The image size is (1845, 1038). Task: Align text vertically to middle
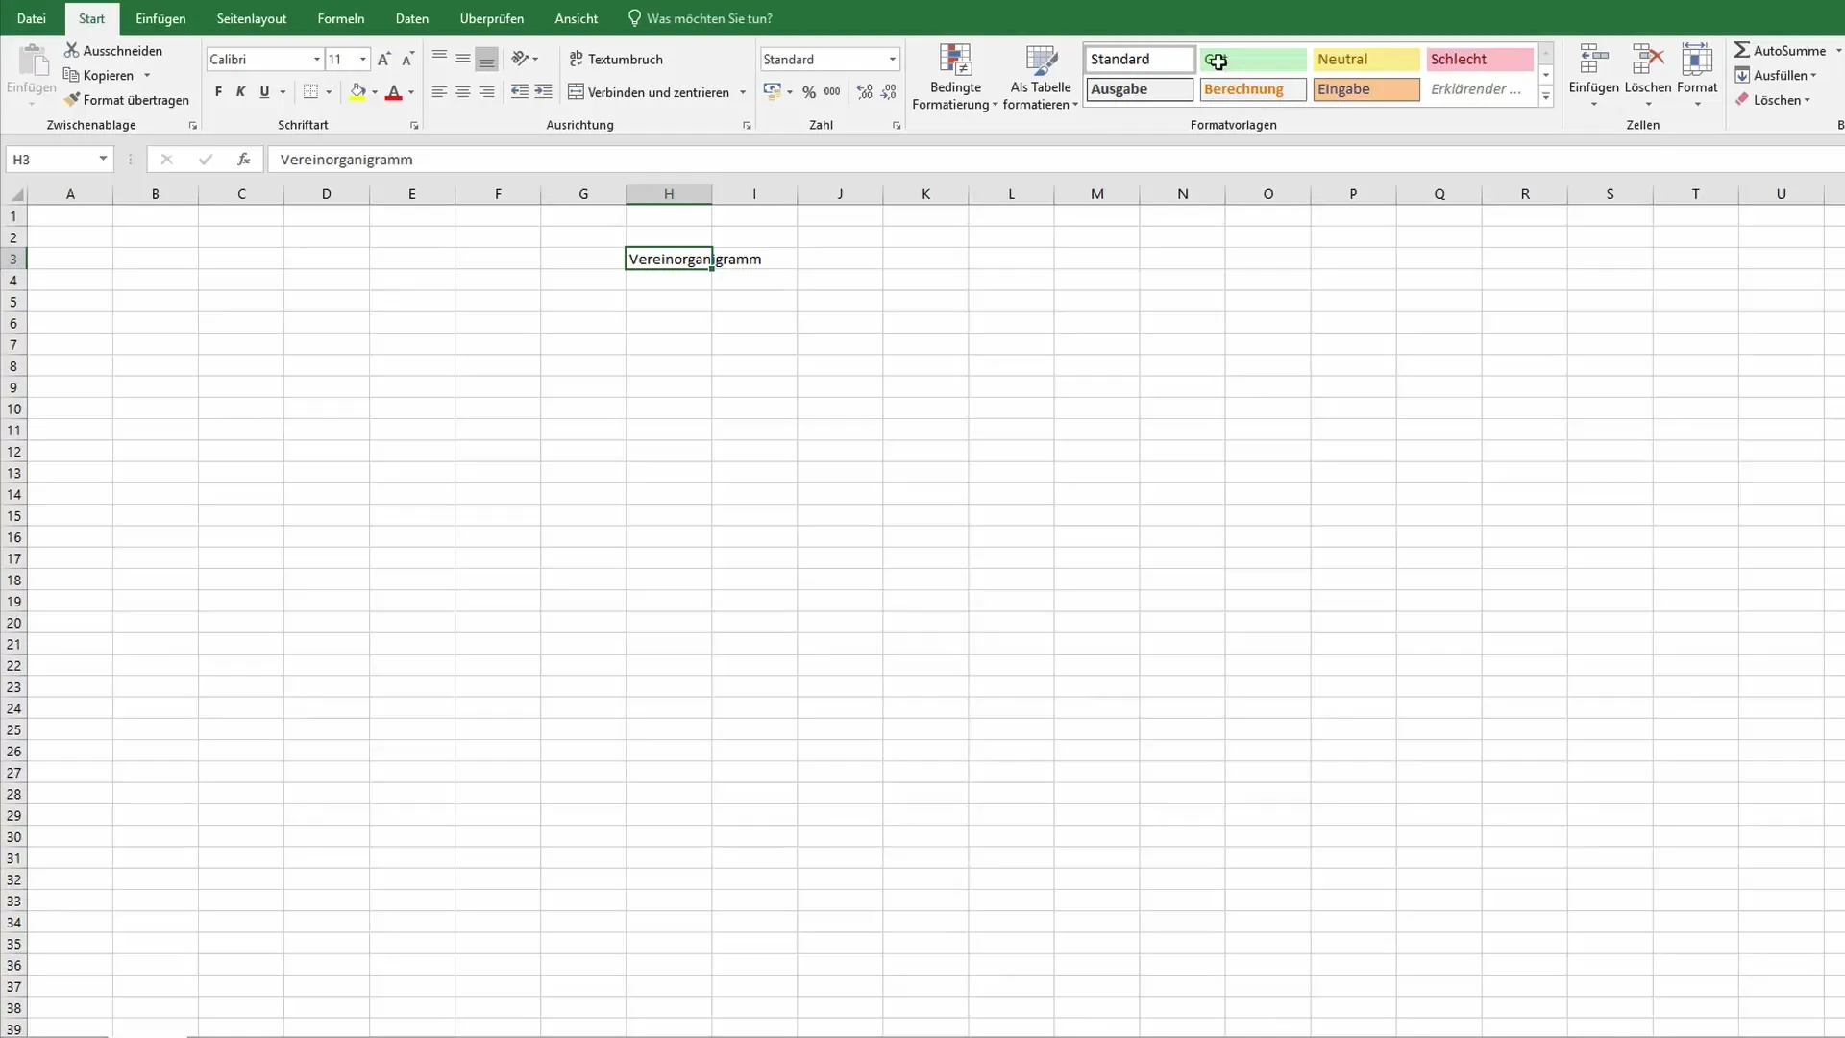tap(462, 59)
